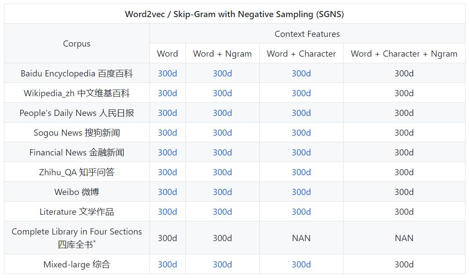
Task: Click Weibo Word + Character + Ngram 300d cell
Action: click(404, 191)
